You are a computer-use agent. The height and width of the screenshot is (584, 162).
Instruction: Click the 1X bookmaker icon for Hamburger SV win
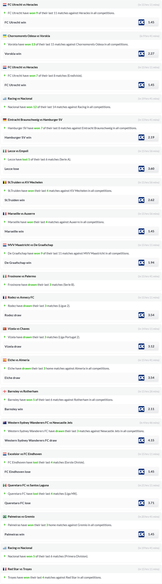coord(141,137)
